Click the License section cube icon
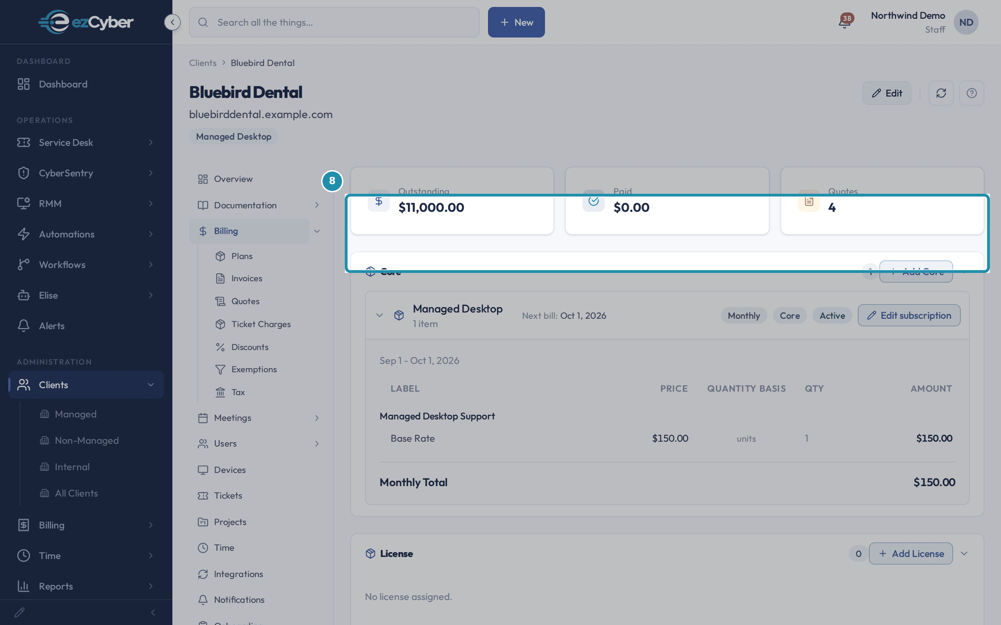 tap(370, 554)
